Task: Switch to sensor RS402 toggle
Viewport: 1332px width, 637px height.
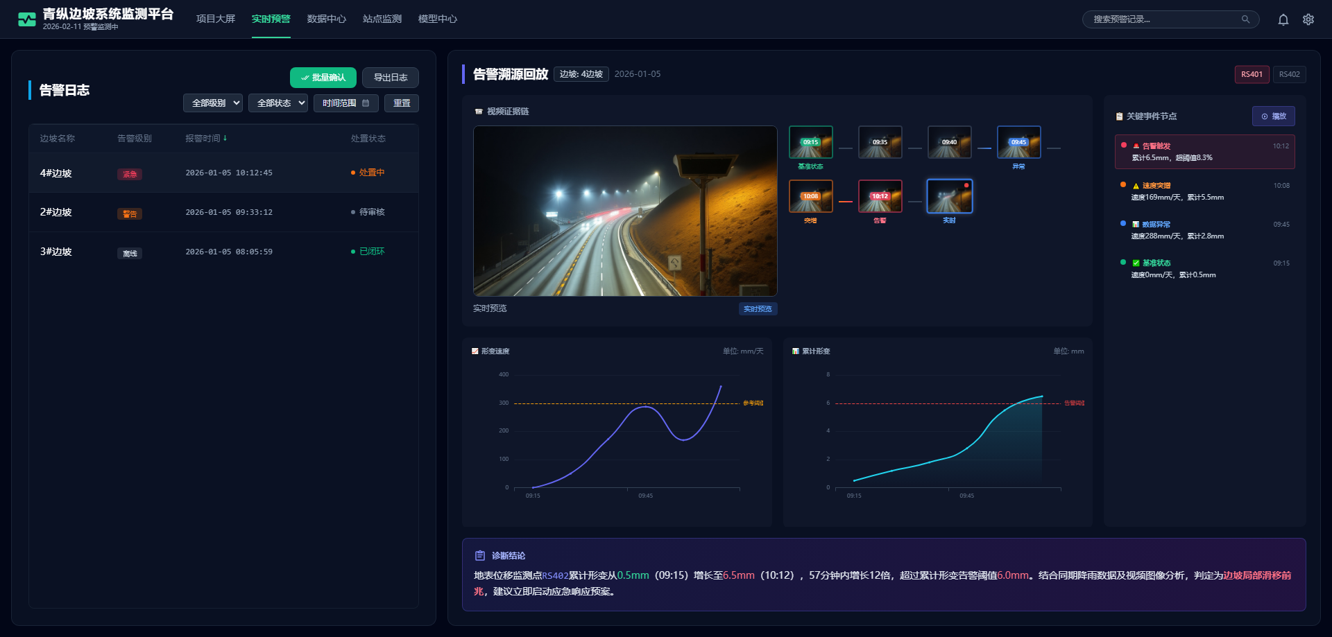Action: click(1289, 74)
